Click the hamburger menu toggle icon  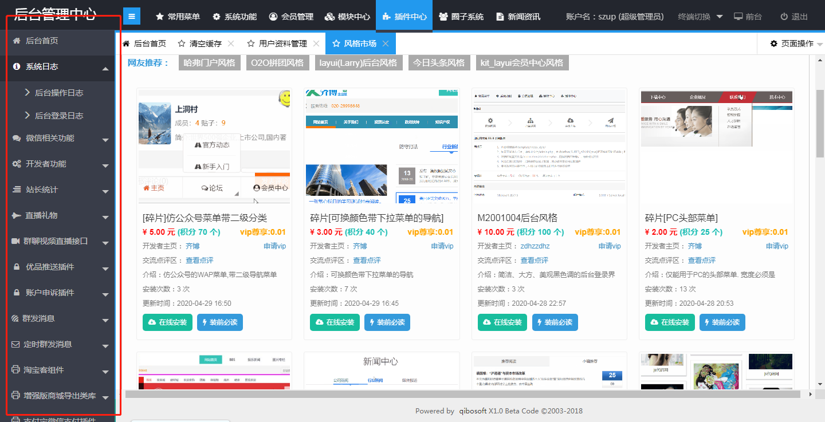tap(131, 17)
